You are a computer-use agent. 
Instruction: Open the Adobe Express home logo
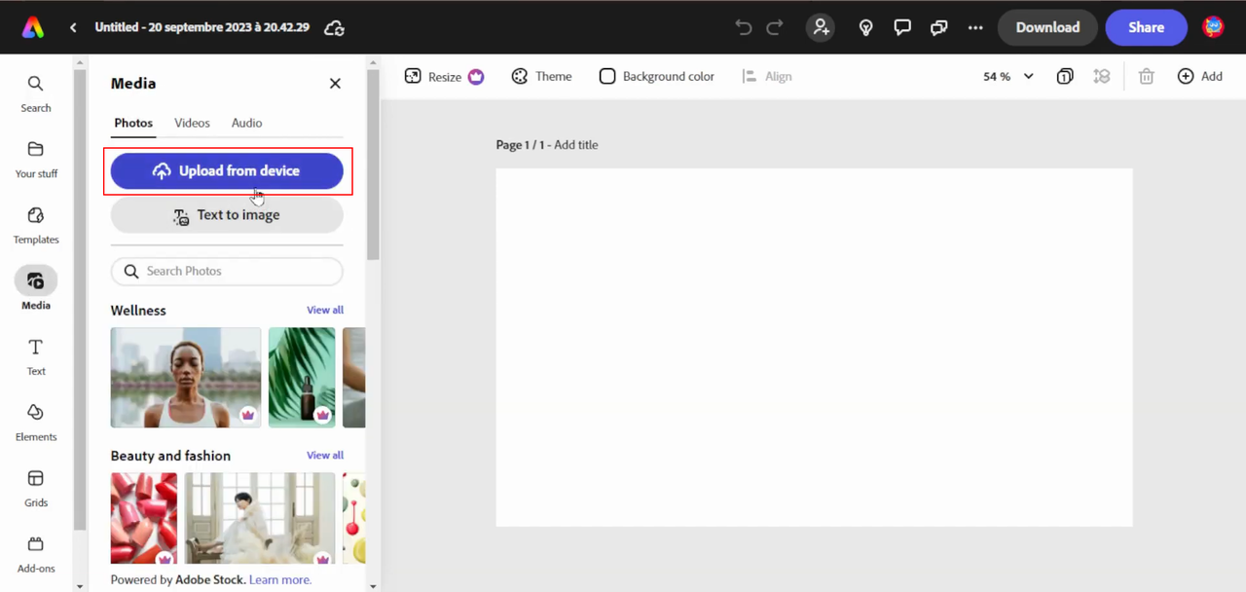pyautogui.click(x=32, y=27)
